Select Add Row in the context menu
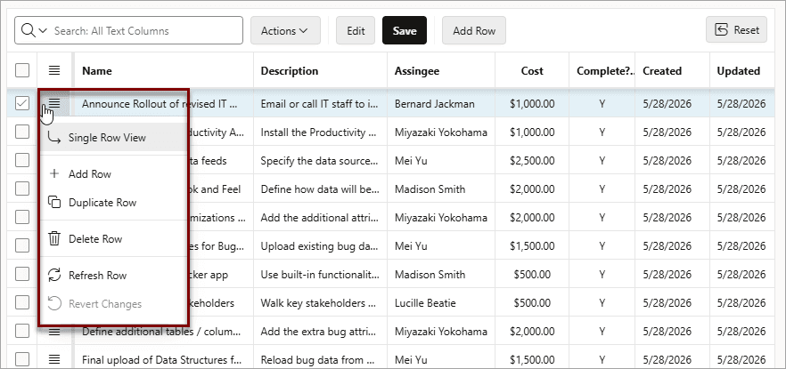Viewport: 786px width, 369px height. [x=114, y=174]
